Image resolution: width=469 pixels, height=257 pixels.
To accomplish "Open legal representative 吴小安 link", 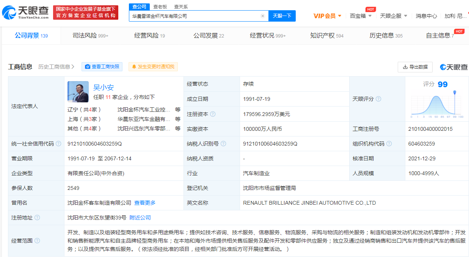I will tap(104, 88).
